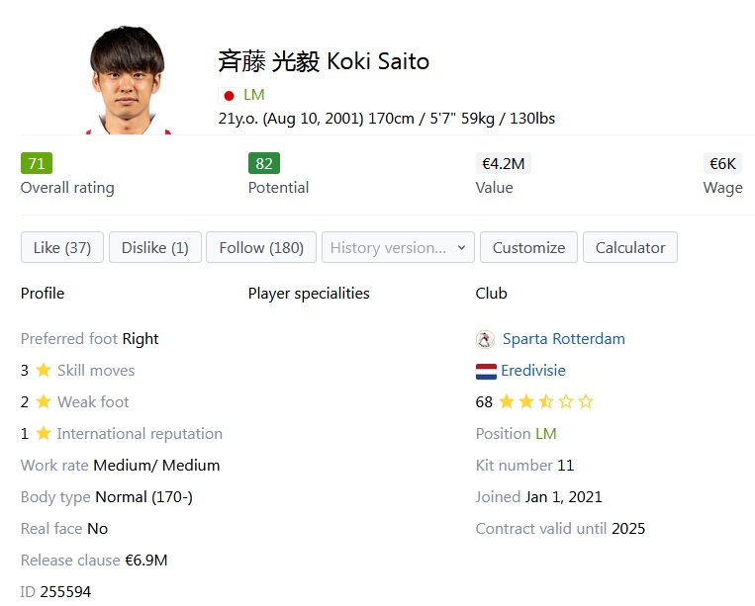The width and height of the screenshot is (755, 606).
Task: Click the green 71 overall rating badge
Action: coord(37,163)
